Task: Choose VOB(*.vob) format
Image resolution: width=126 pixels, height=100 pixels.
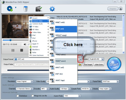Action: tap(63, 22)
